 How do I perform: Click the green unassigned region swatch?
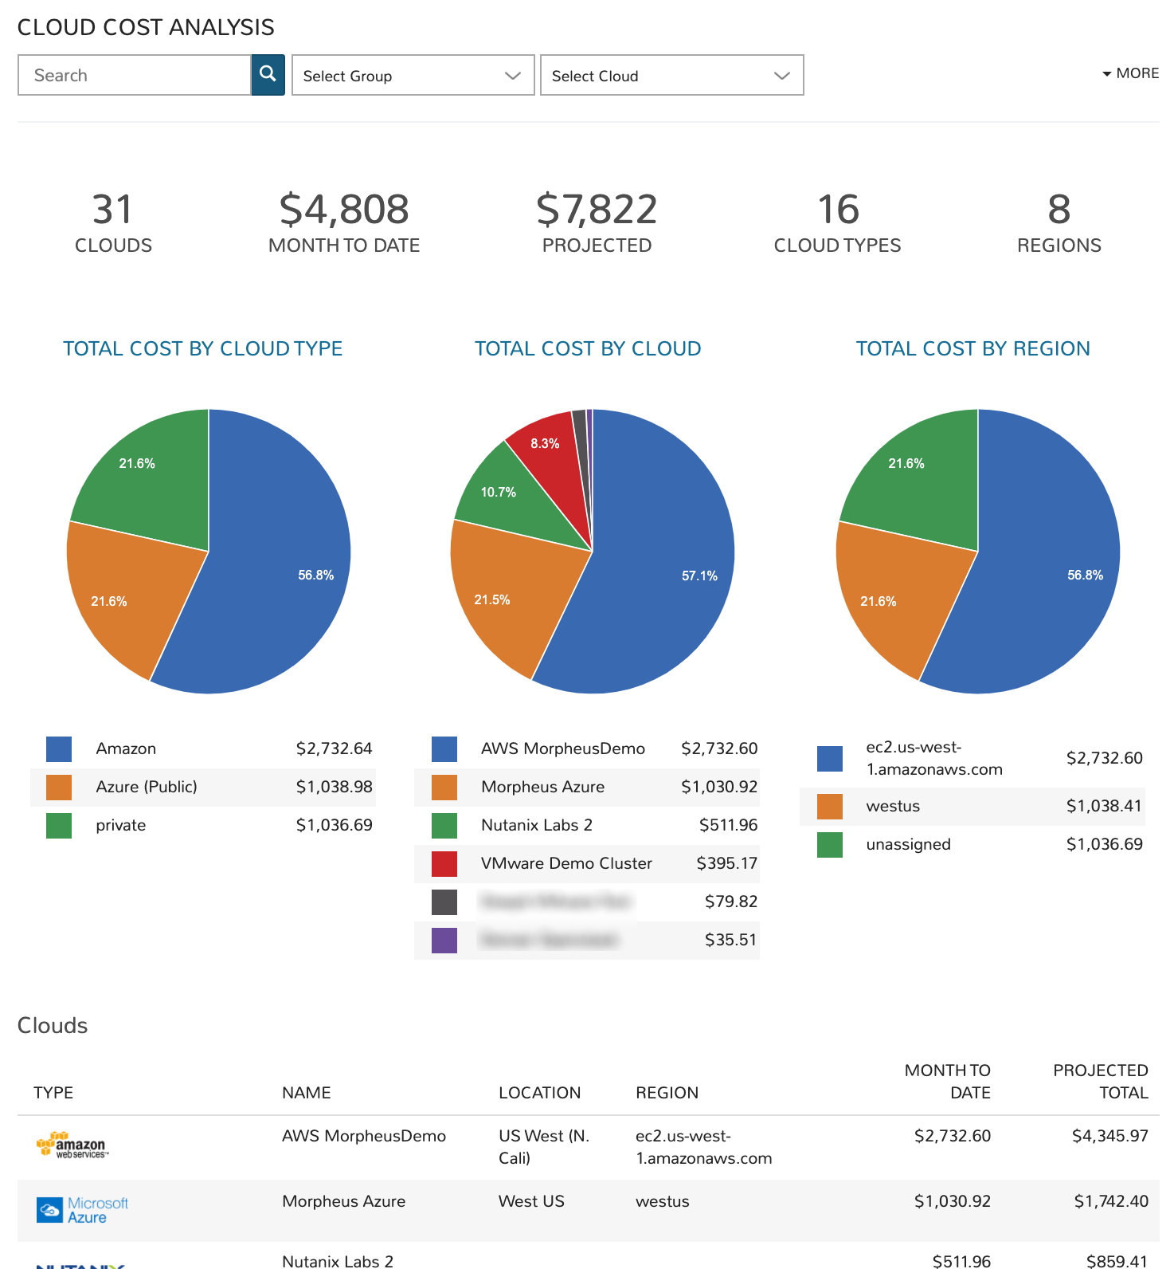click(x=830, y=845)
